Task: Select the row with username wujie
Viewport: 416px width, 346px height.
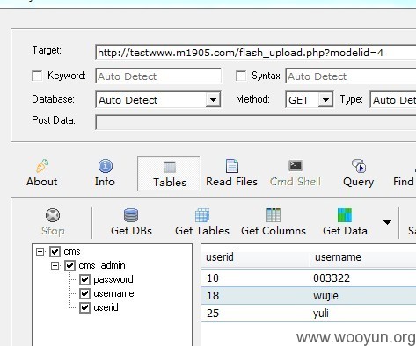Action: tap(309, 295)
